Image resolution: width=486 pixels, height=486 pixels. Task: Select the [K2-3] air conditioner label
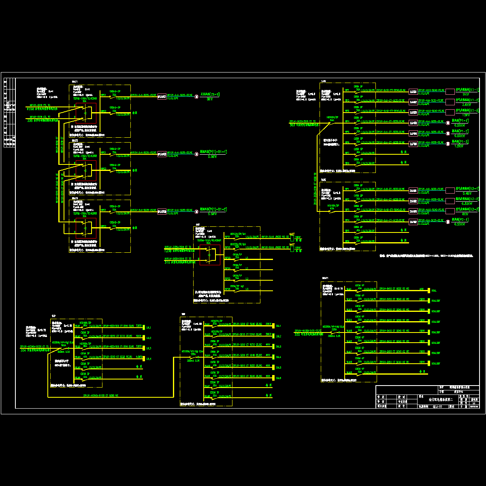tap(467, 209)
